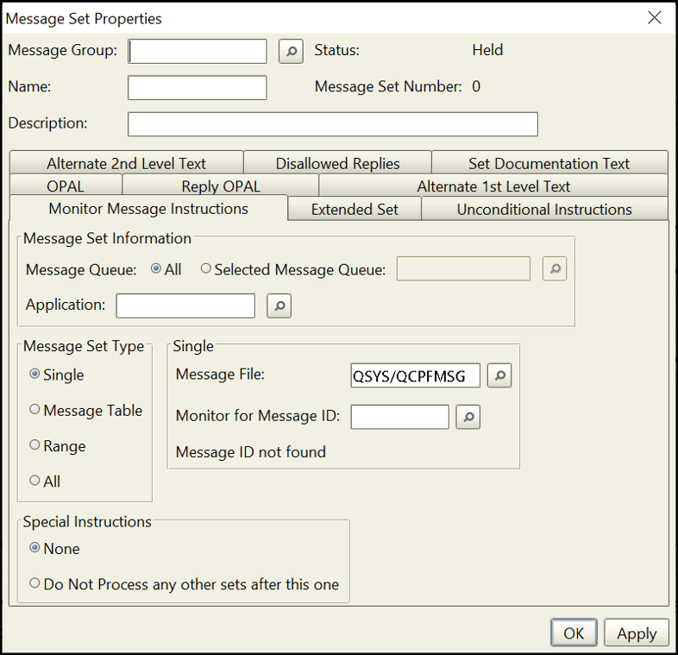Open the Application lookup search icon
678x655 pixels.
(x=279, y=305)
